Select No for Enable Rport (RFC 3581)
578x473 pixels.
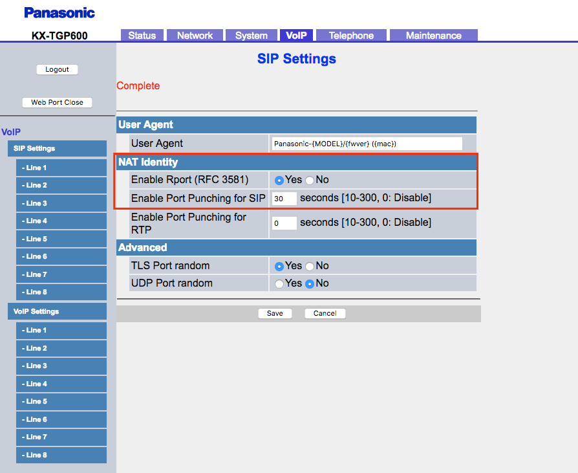(x=310, y=180)
